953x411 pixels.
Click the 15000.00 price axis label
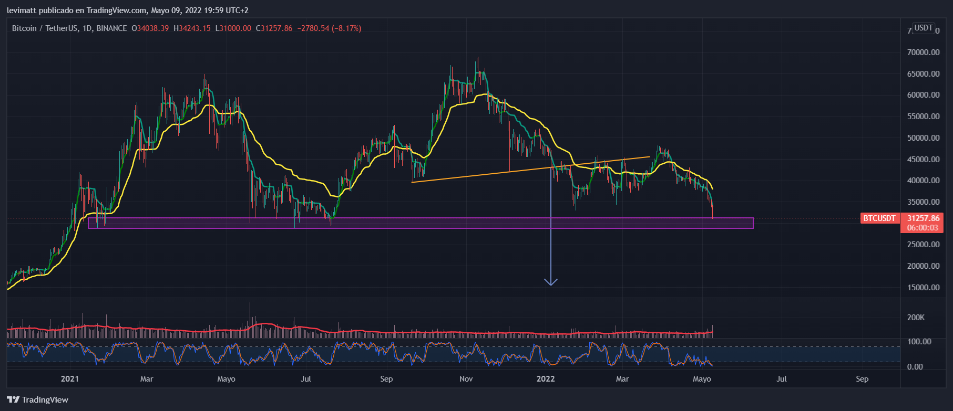coord(923,288)
